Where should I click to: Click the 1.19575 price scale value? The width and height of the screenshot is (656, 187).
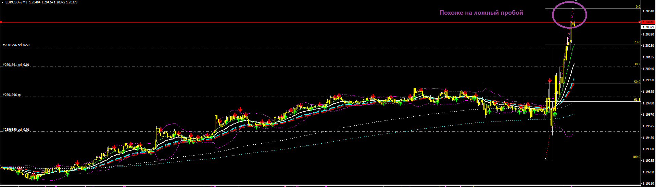coord(648,126)
